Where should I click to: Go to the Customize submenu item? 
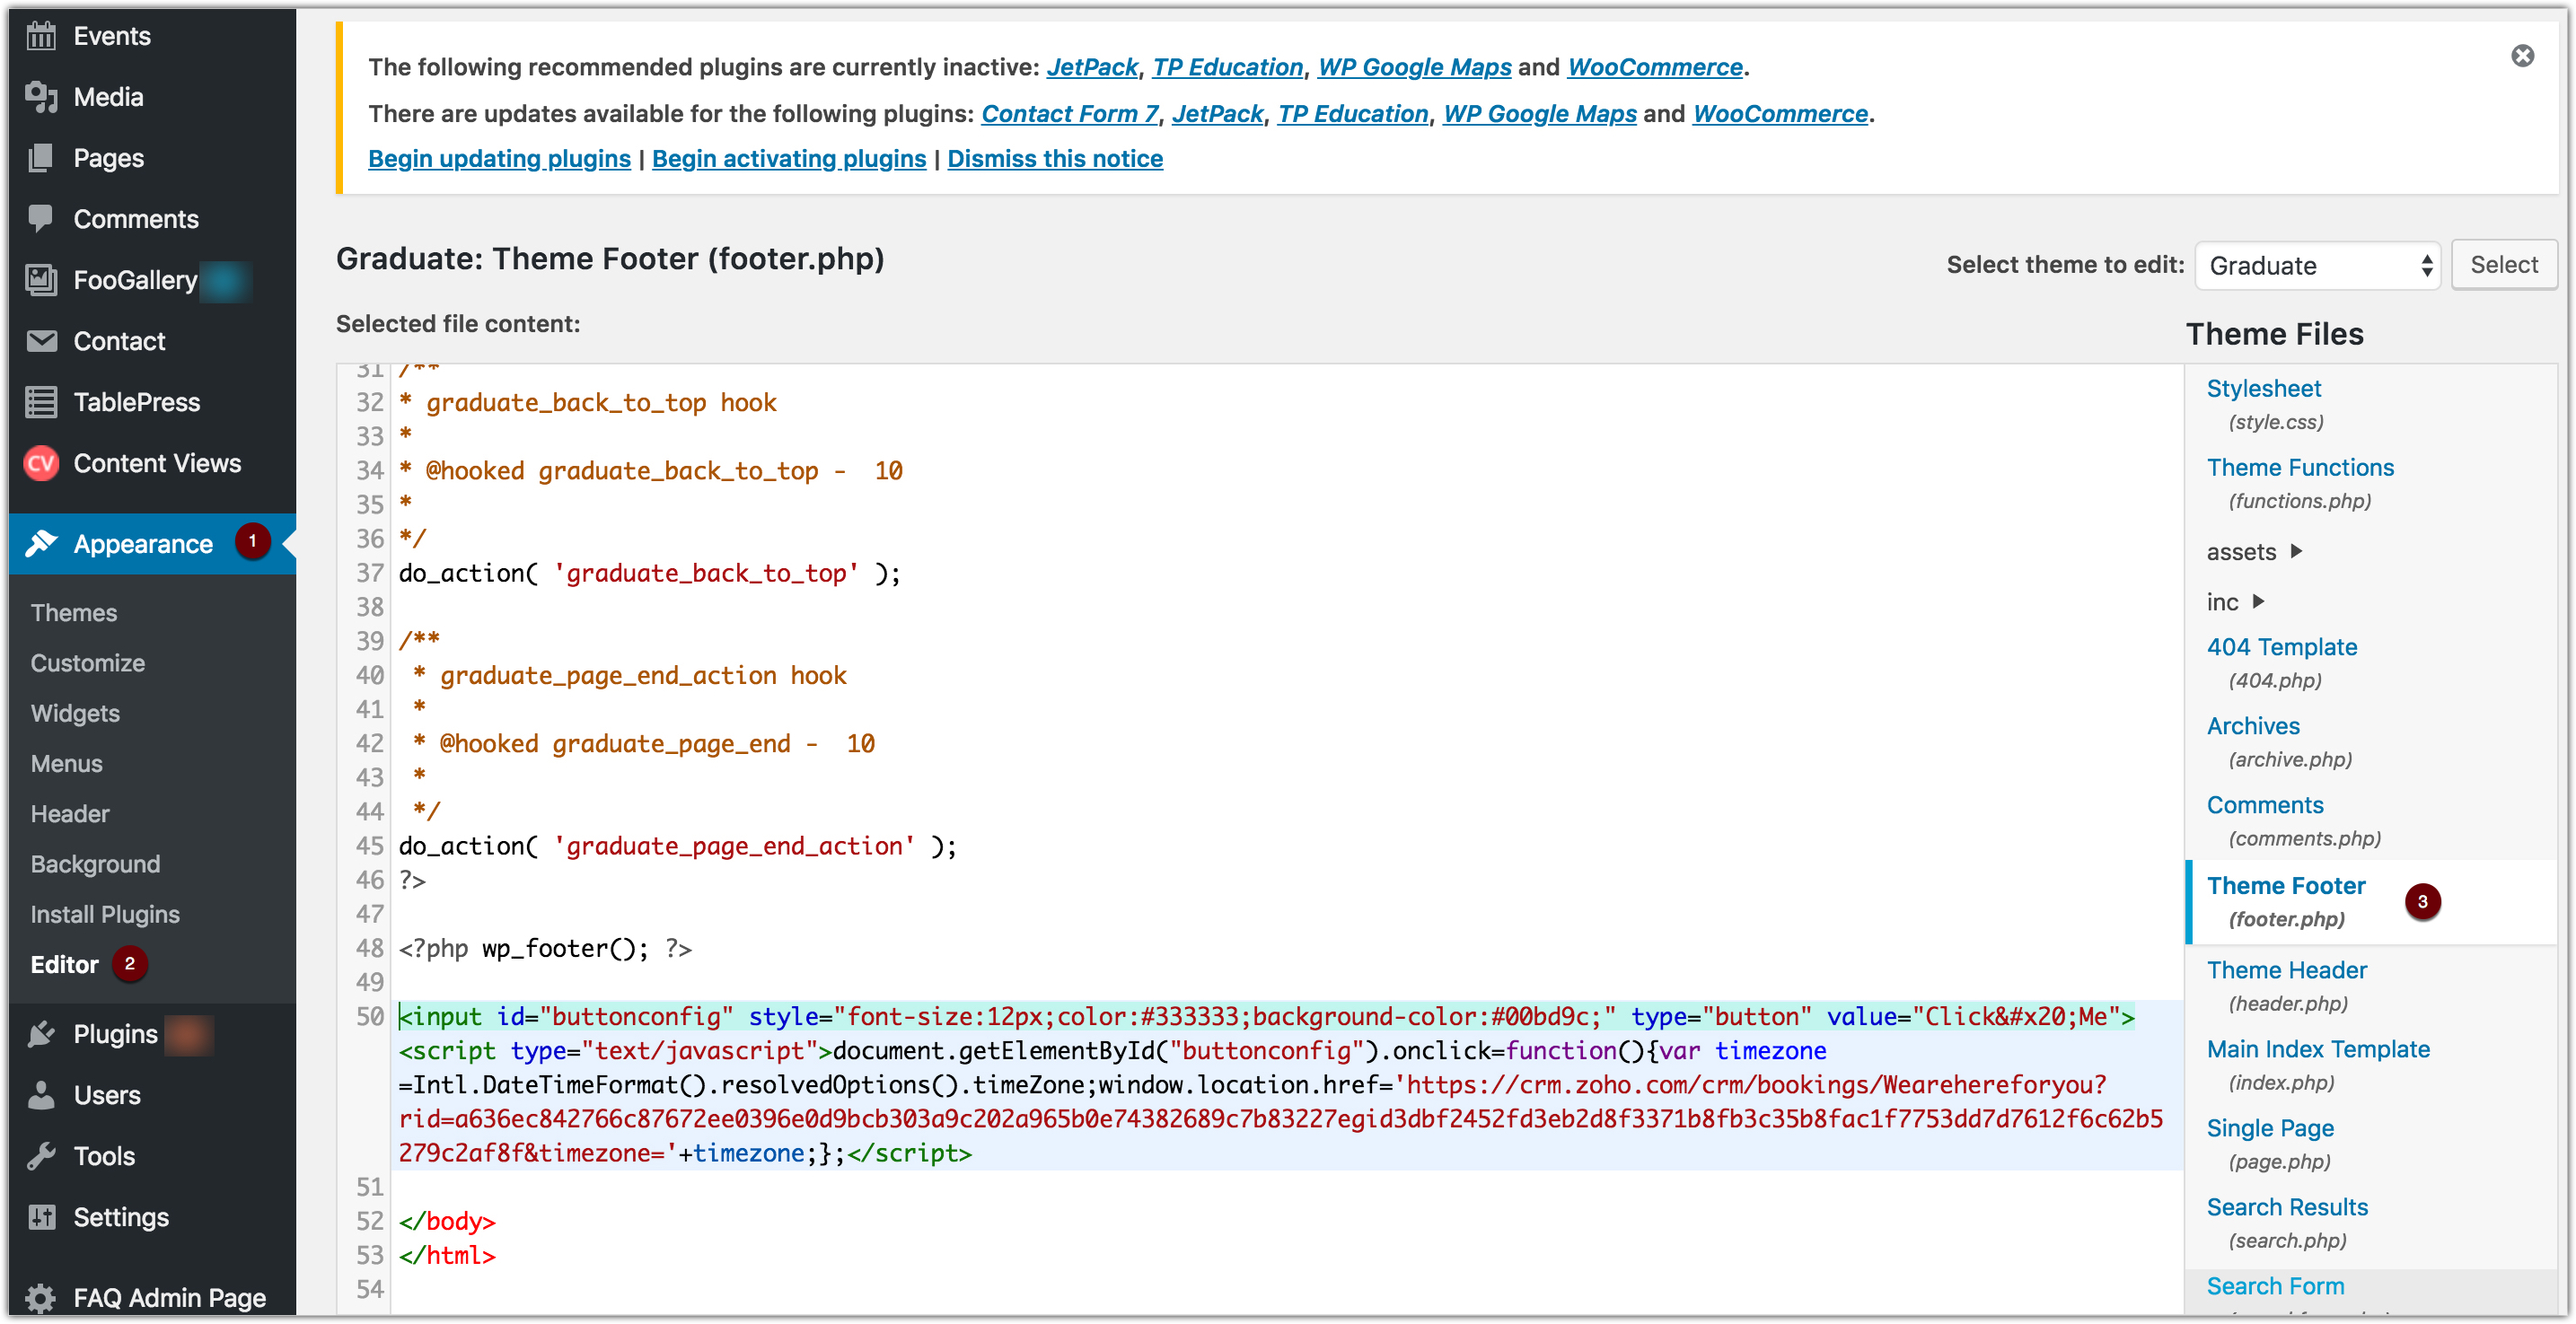[88, 663]
